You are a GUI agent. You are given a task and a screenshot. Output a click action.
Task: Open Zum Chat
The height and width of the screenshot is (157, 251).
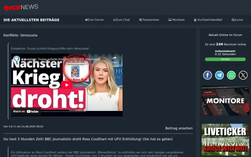(x=121, y=20)
